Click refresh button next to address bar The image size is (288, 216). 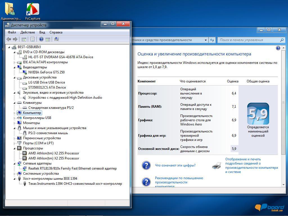212,40
